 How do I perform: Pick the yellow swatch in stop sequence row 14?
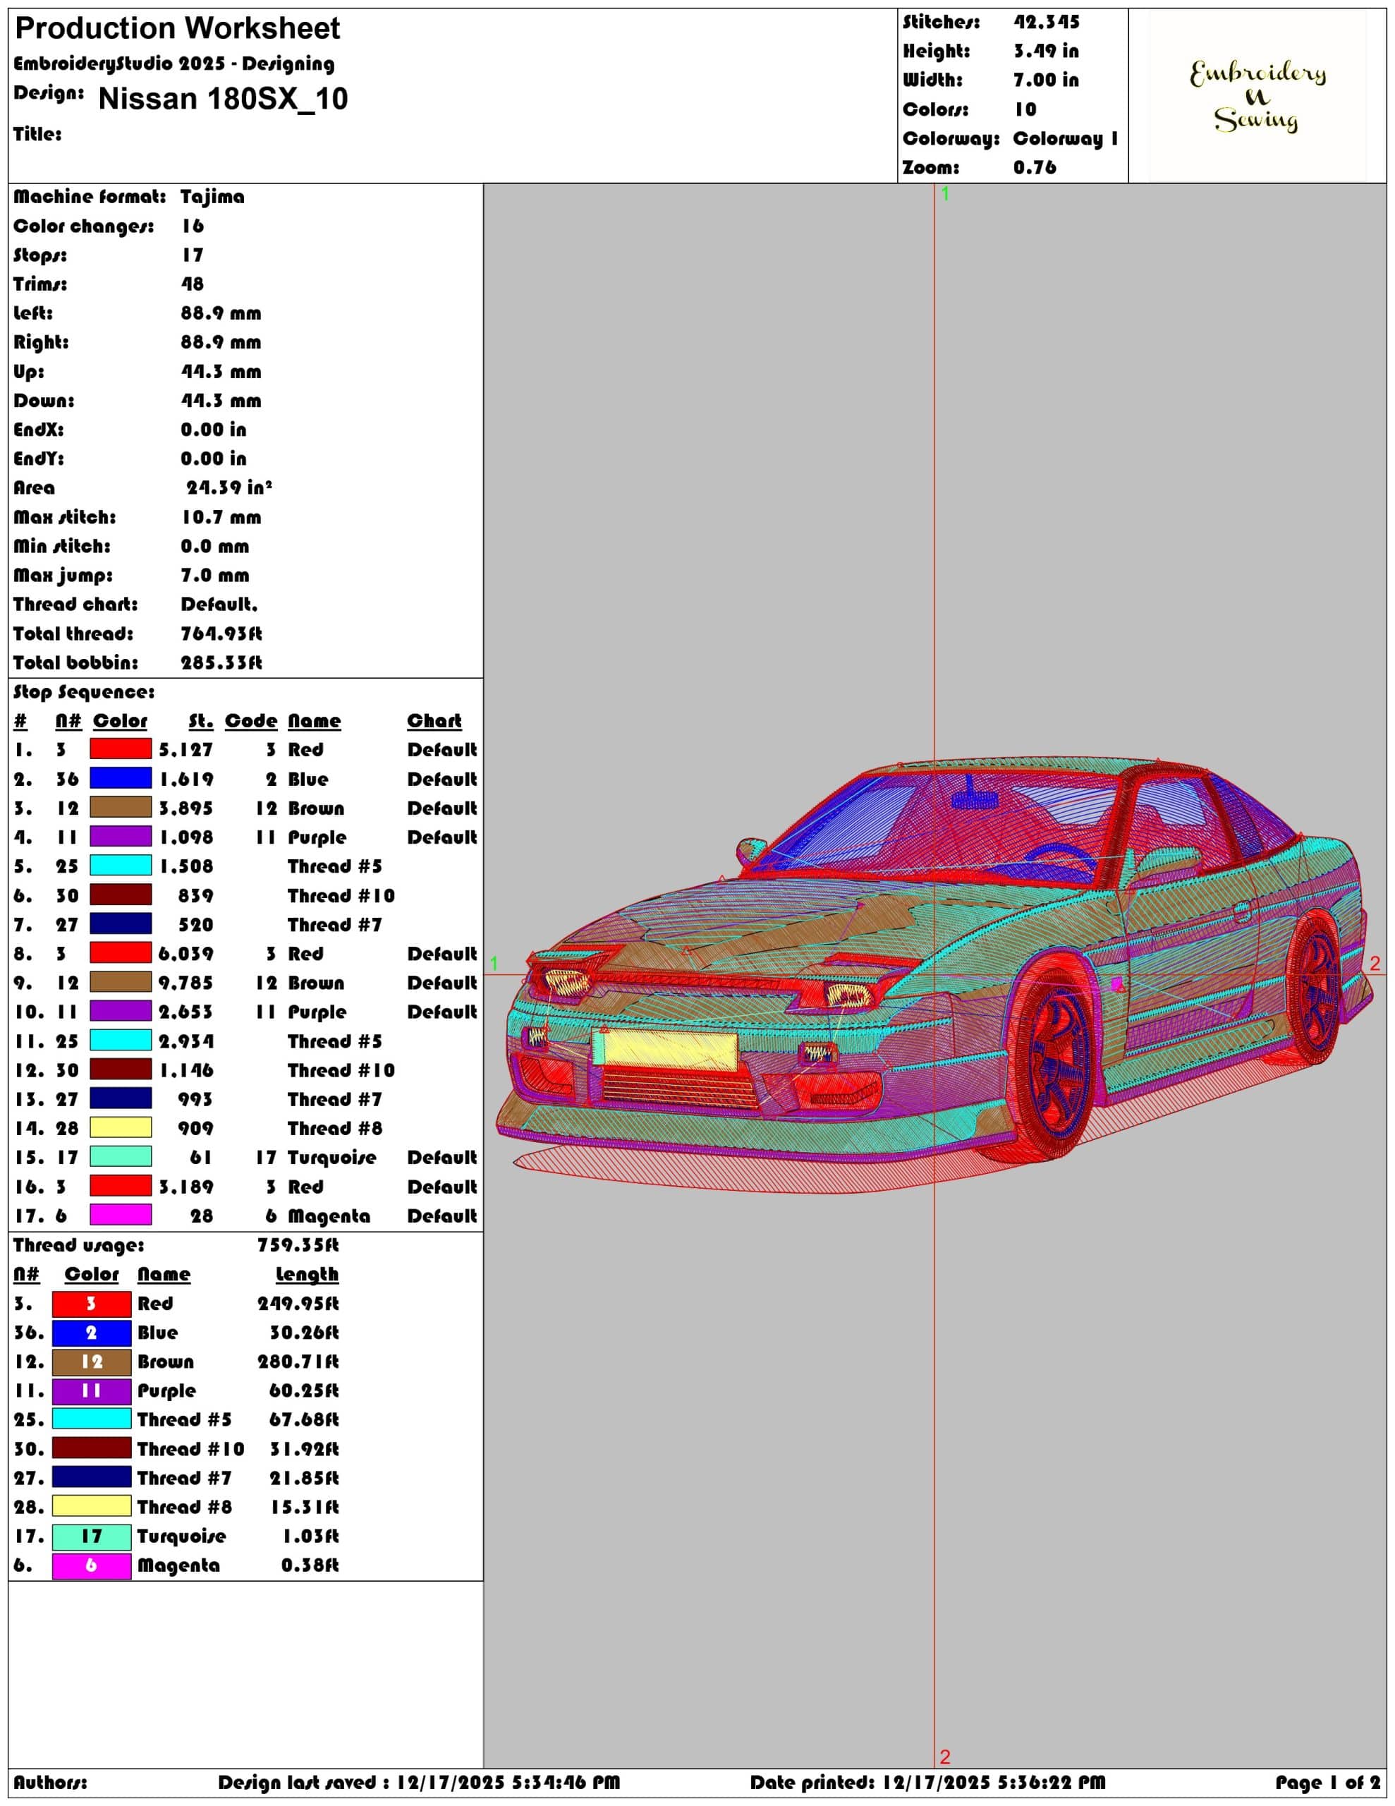[x=121, y=1127]
